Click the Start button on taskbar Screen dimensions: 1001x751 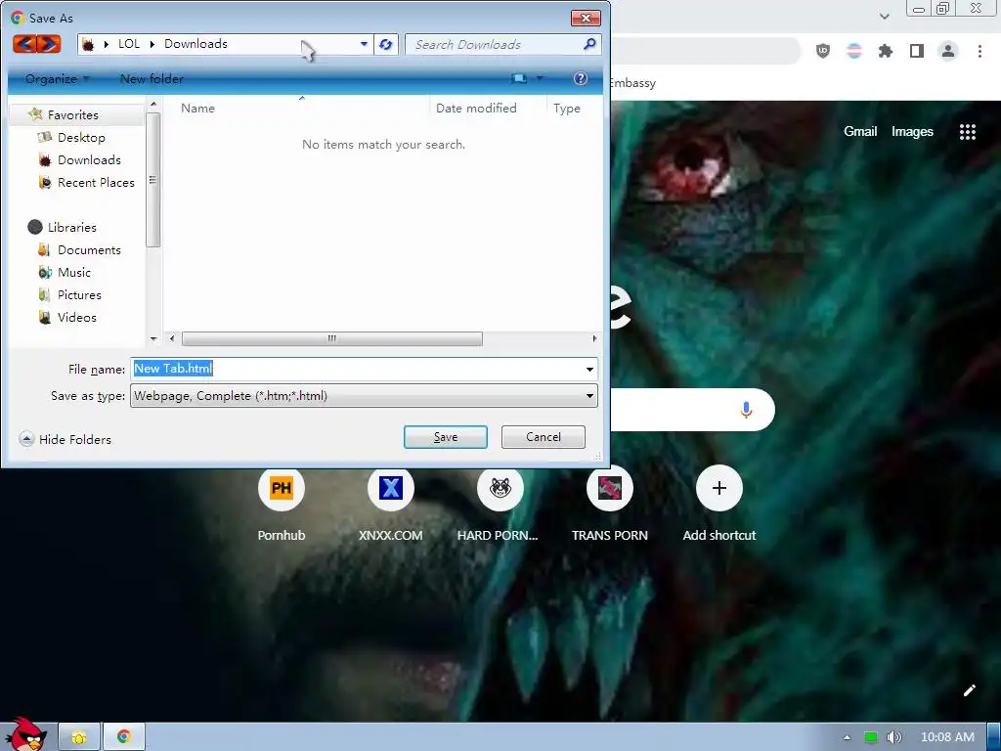coord(24,734)
